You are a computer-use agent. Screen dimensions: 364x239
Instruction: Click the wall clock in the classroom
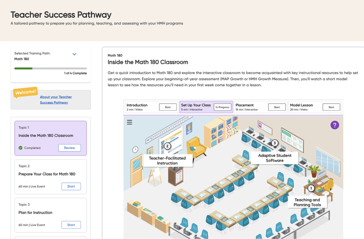tap(135, 149)
